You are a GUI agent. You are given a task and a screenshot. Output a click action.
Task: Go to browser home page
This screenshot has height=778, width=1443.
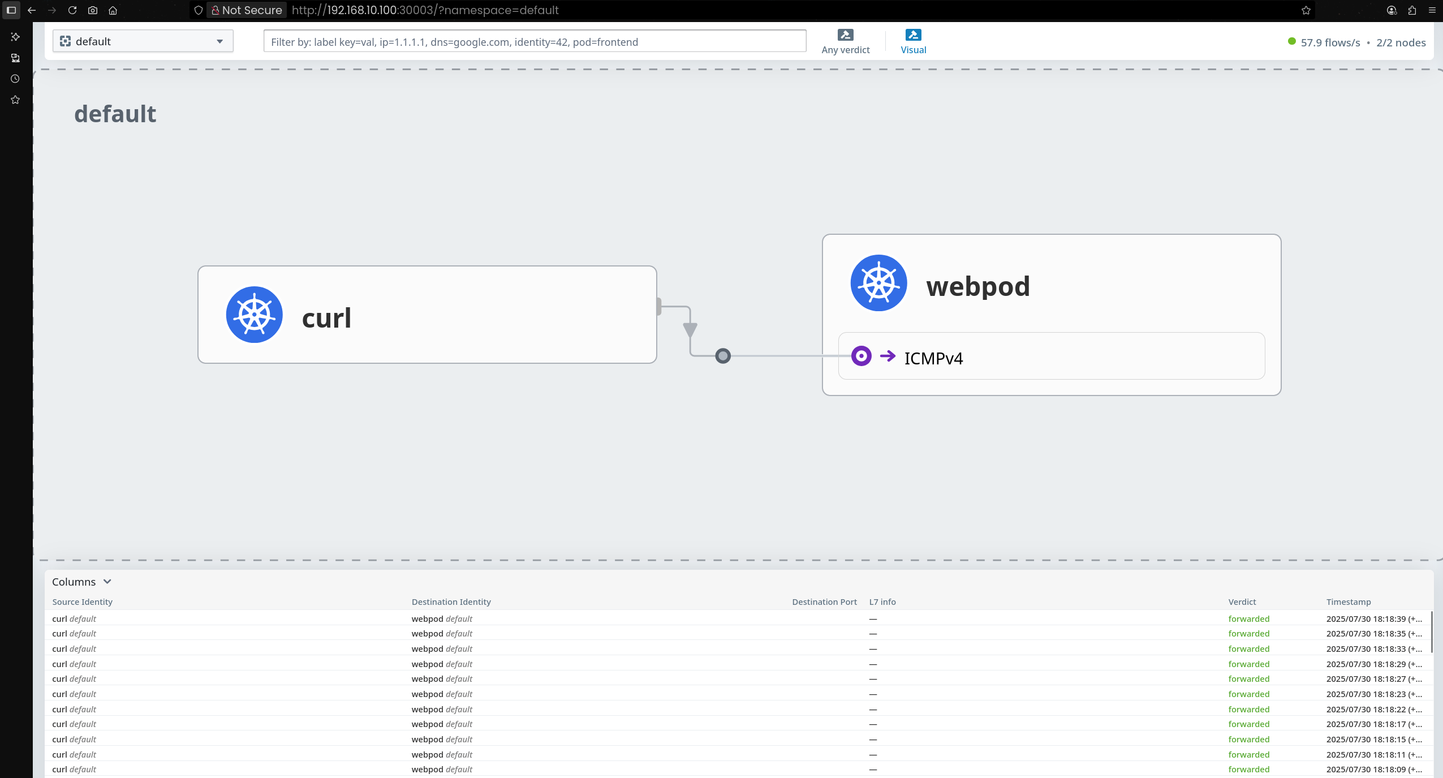tap(113, 10)
